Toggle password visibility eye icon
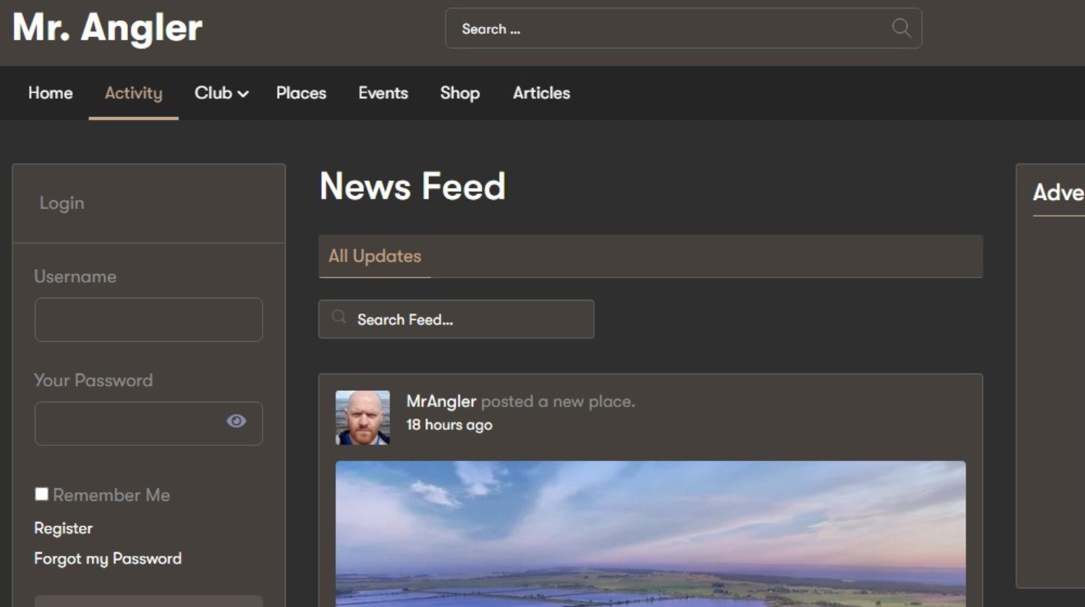Image resolution: width=1085 pixels, height=607 pixels. [x=236, y=421]
